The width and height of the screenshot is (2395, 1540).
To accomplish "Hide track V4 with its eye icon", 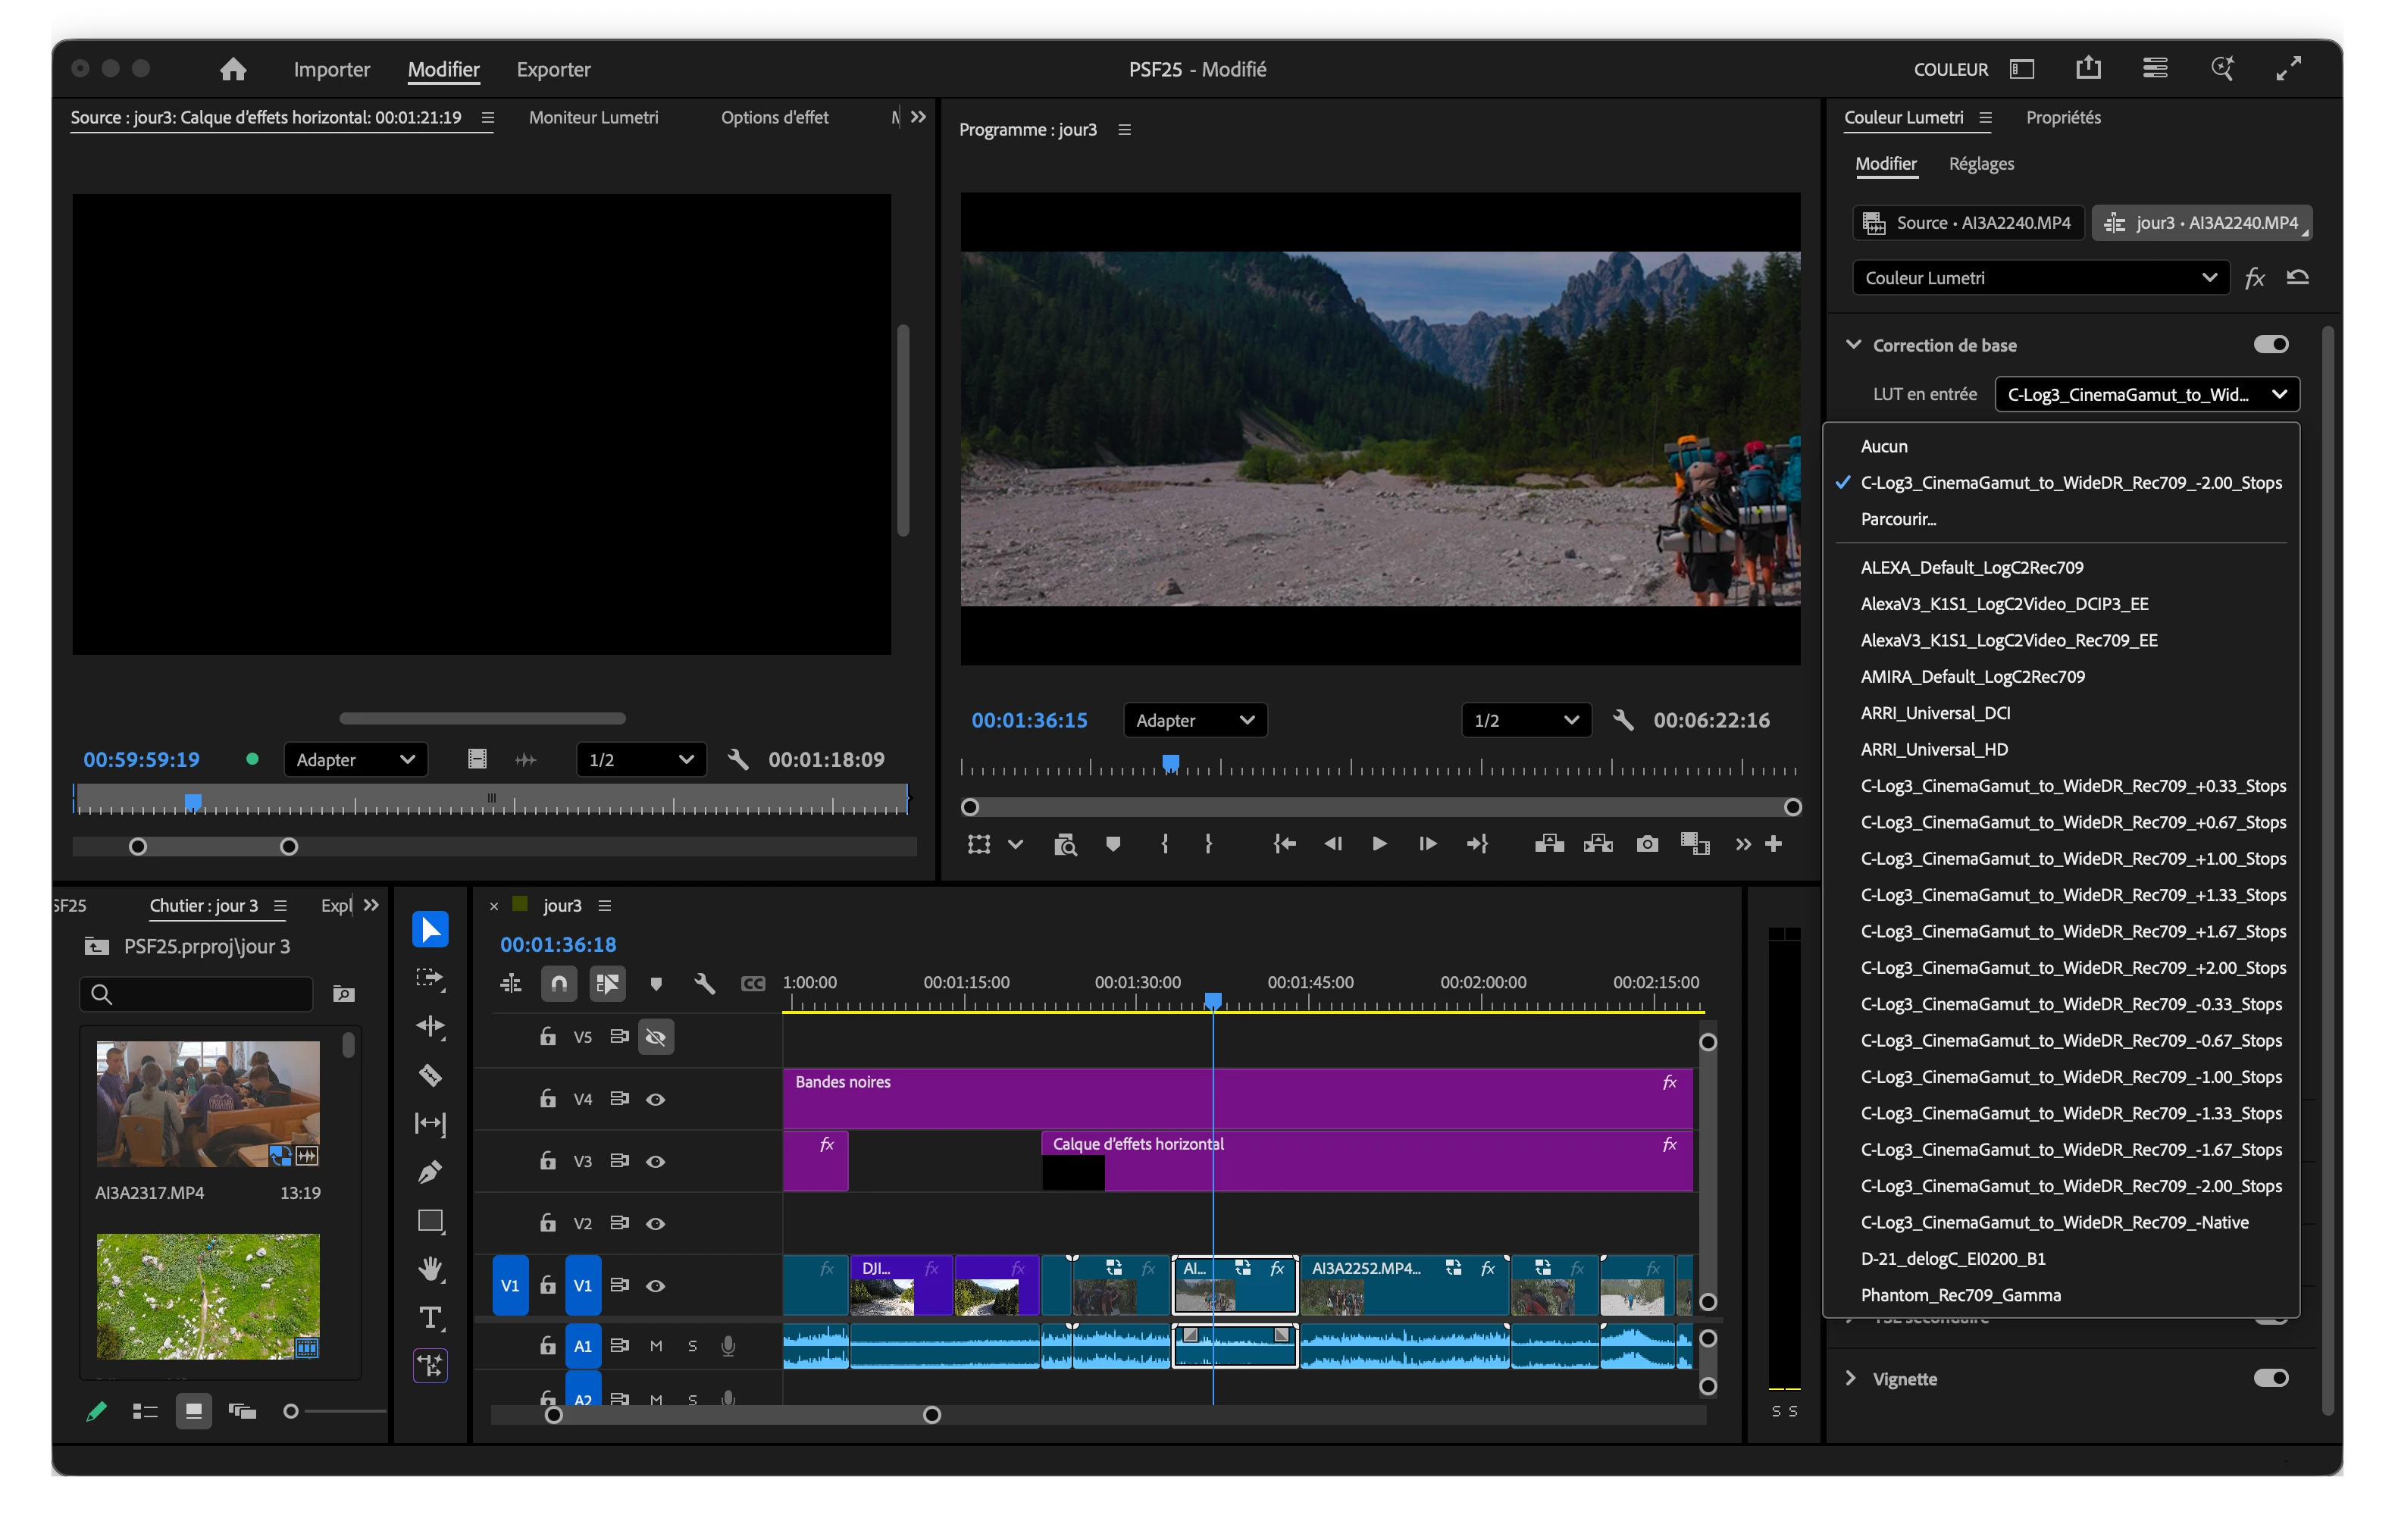I will (x=655, y=1100).
